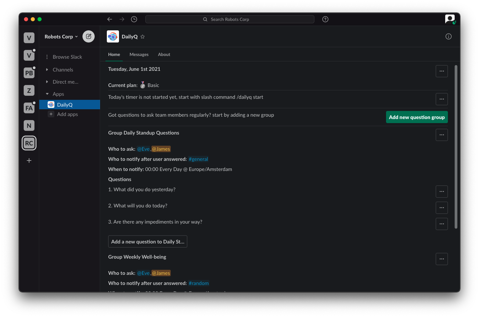Switch to first V workspace
Screen dimensions: 479x317
(x=29, y=38)
